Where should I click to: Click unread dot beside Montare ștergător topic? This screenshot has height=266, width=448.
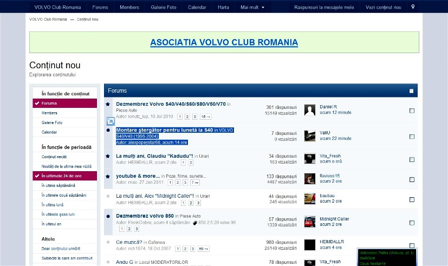coord(108,130)
